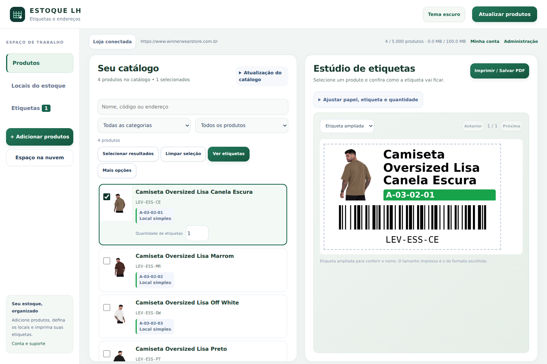Click the Loja conectada button

click(x=112, y=42)
